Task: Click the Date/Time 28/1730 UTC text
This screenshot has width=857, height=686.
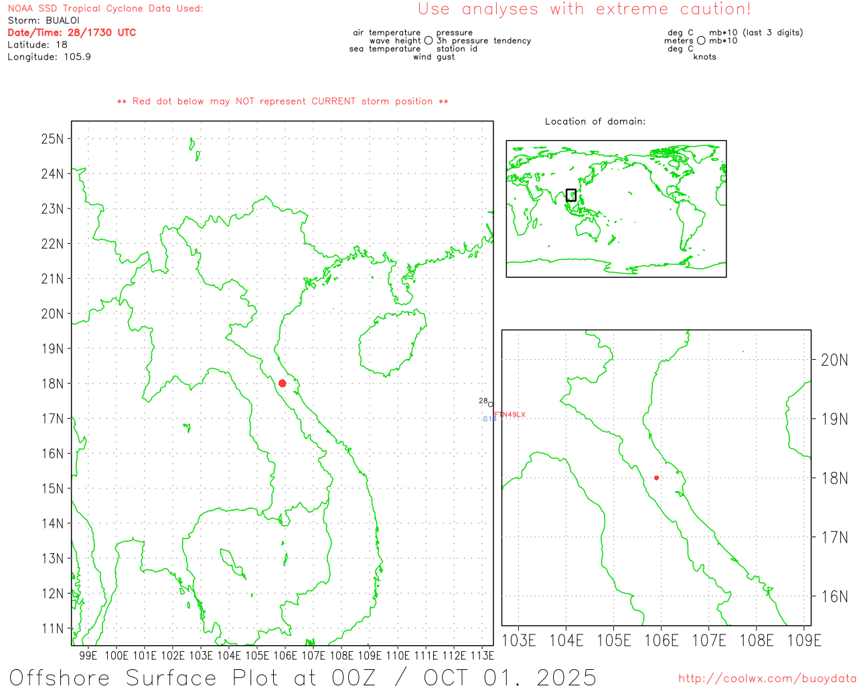Action: 72,33
